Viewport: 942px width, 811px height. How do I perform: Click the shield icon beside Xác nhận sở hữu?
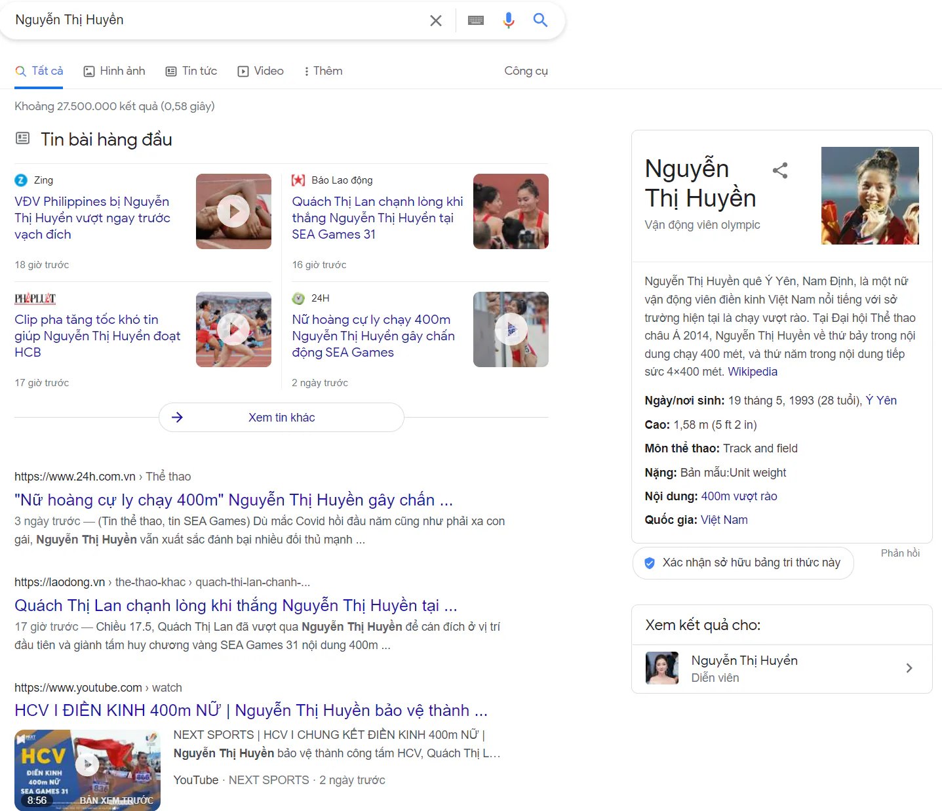coord(650,563)
